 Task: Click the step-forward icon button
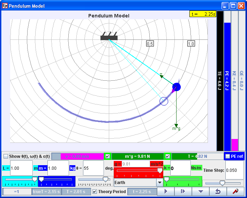click(183, 191)
